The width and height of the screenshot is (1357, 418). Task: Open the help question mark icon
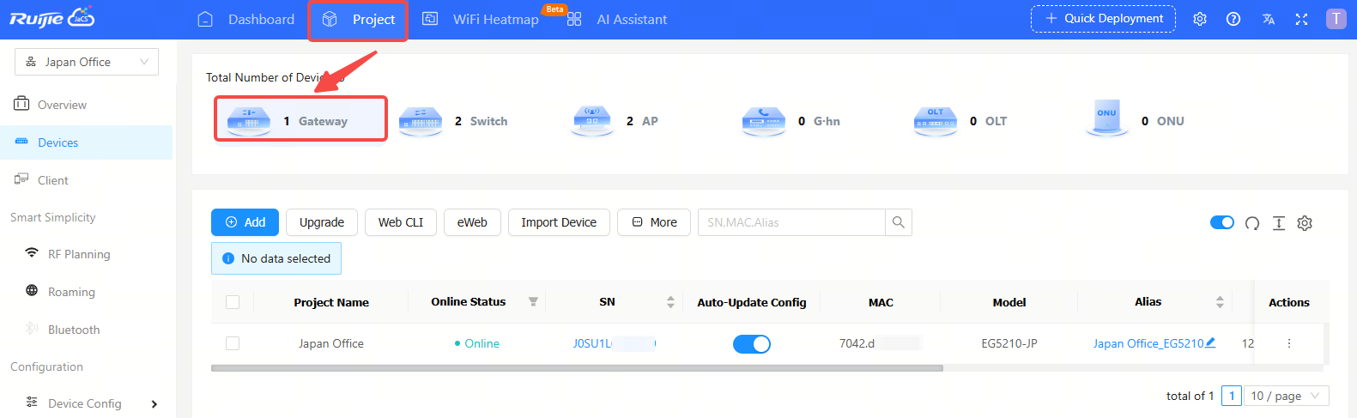click(x=1233, y=19)
